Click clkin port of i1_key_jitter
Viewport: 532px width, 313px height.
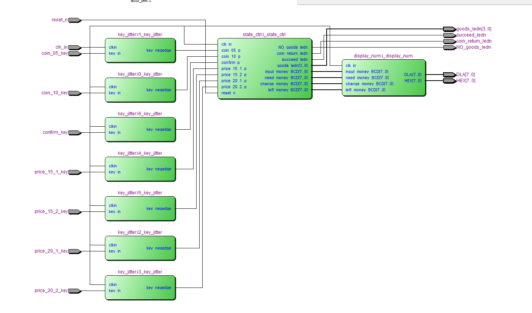click(113, 47)
